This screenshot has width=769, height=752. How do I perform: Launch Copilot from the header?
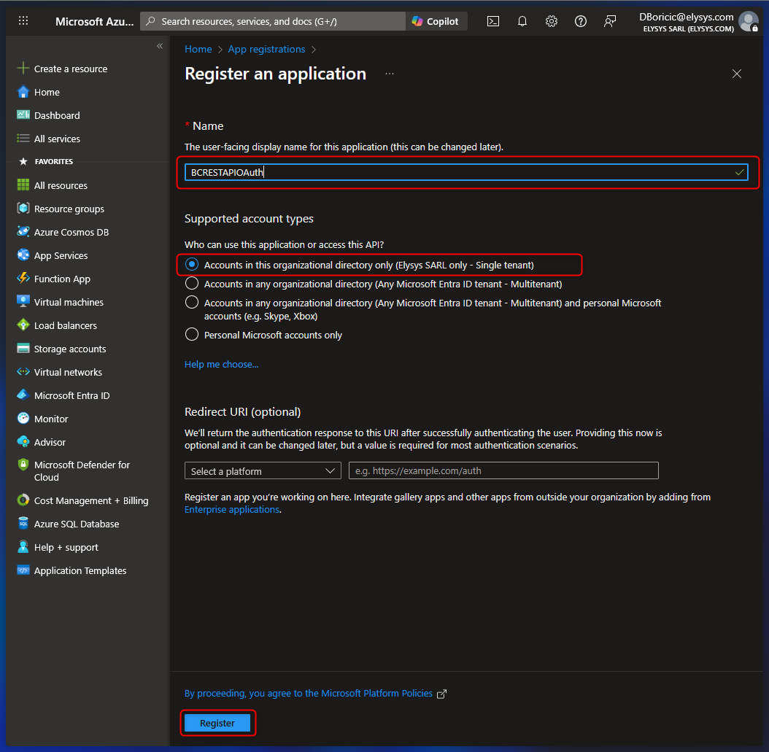436,21
